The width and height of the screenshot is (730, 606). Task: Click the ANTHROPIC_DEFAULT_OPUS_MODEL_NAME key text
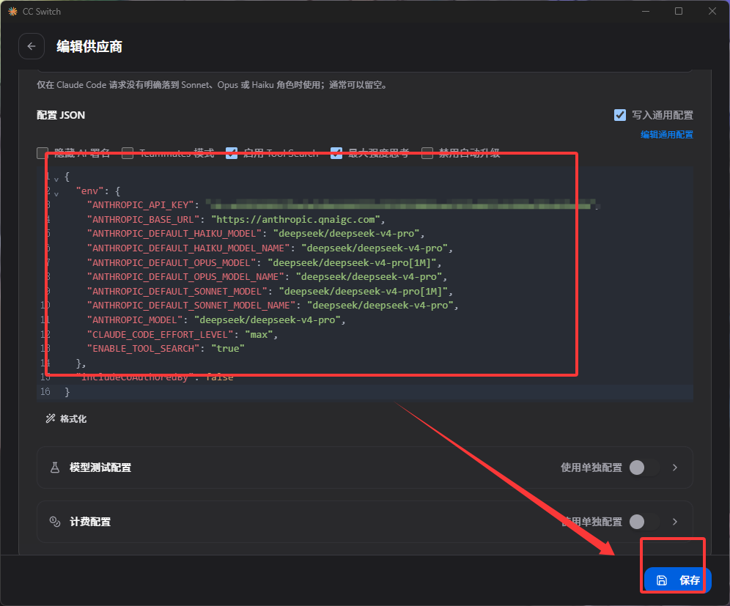(x=185, y=276)
